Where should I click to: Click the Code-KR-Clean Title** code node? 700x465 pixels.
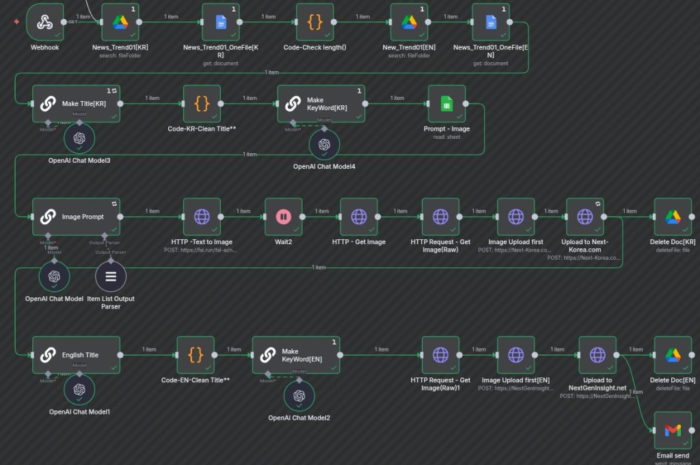(x=202, y=104)
